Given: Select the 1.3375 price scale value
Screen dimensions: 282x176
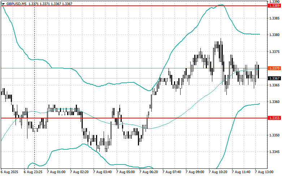Looking at the screenshot, I should click(274, 52).
